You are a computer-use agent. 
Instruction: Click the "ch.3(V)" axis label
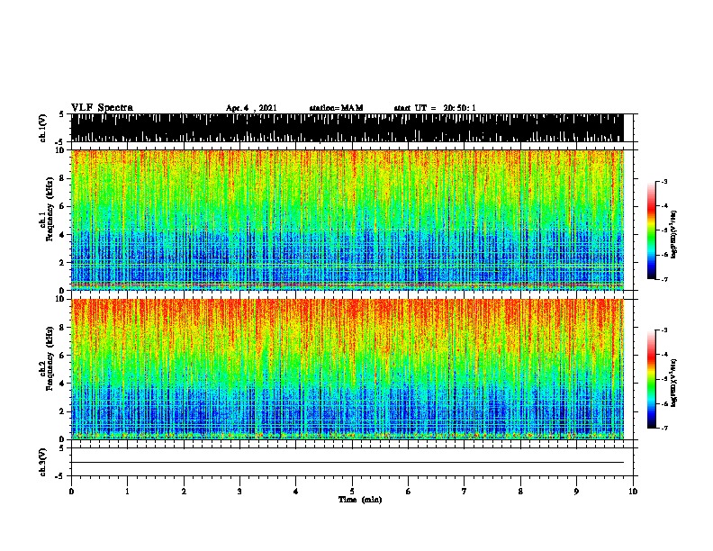(x=43, y=462)
